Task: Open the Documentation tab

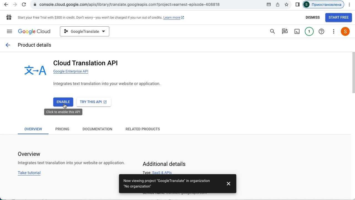Action: pos(97,129)
